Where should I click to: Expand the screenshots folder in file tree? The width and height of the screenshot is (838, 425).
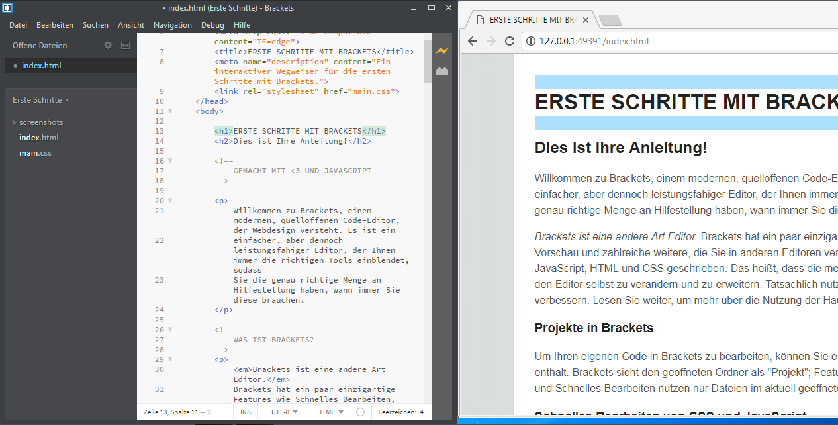click(x=40, y=122)
